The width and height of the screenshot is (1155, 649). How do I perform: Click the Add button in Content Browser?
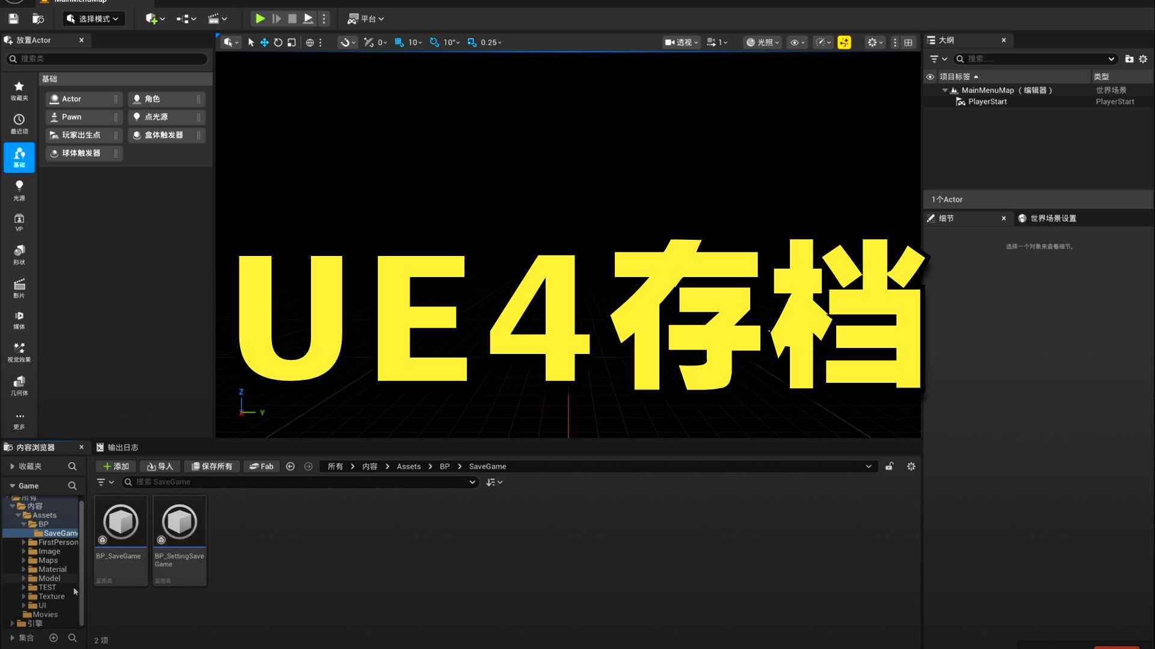[x=115, y=467]
